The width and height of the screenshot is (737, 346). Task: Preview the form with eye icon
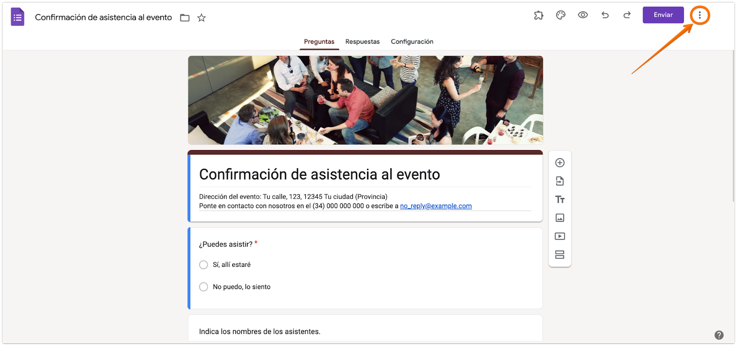tap(583, 15)
